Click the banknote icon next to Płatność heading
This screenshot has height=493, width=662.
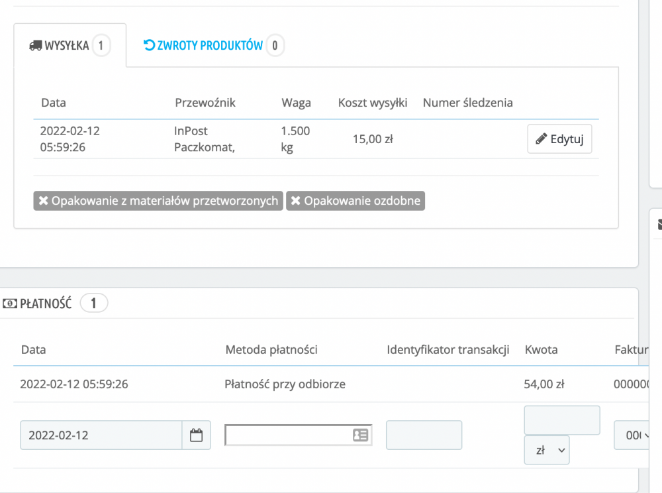10,303
